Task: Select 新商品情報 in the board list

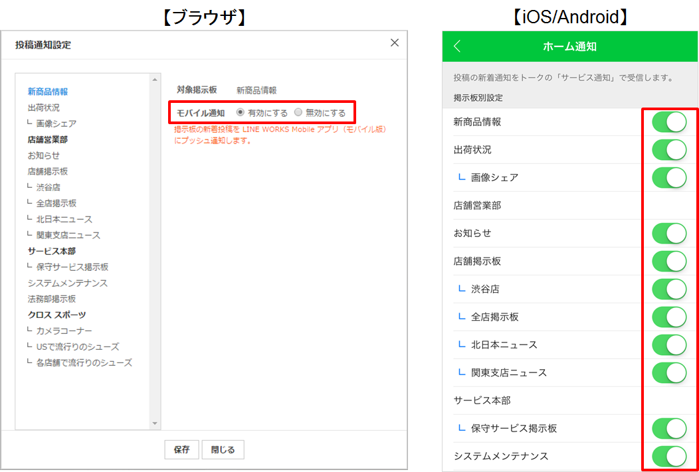Action: point(48,92)
